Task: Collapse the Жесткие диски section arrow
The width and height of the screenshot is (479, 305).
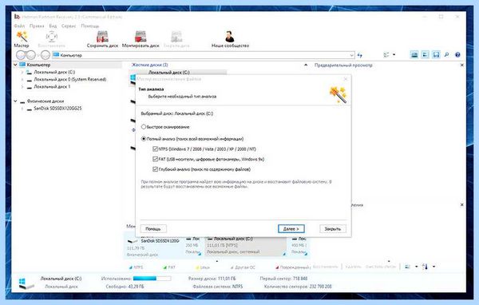Action: [x=306, y=65]
